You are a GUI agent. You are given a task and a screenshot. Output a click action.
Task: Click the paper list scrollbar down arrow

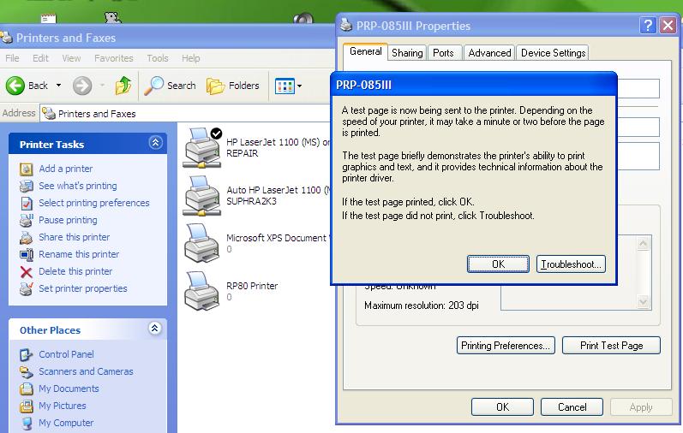(x=643, y=301)
